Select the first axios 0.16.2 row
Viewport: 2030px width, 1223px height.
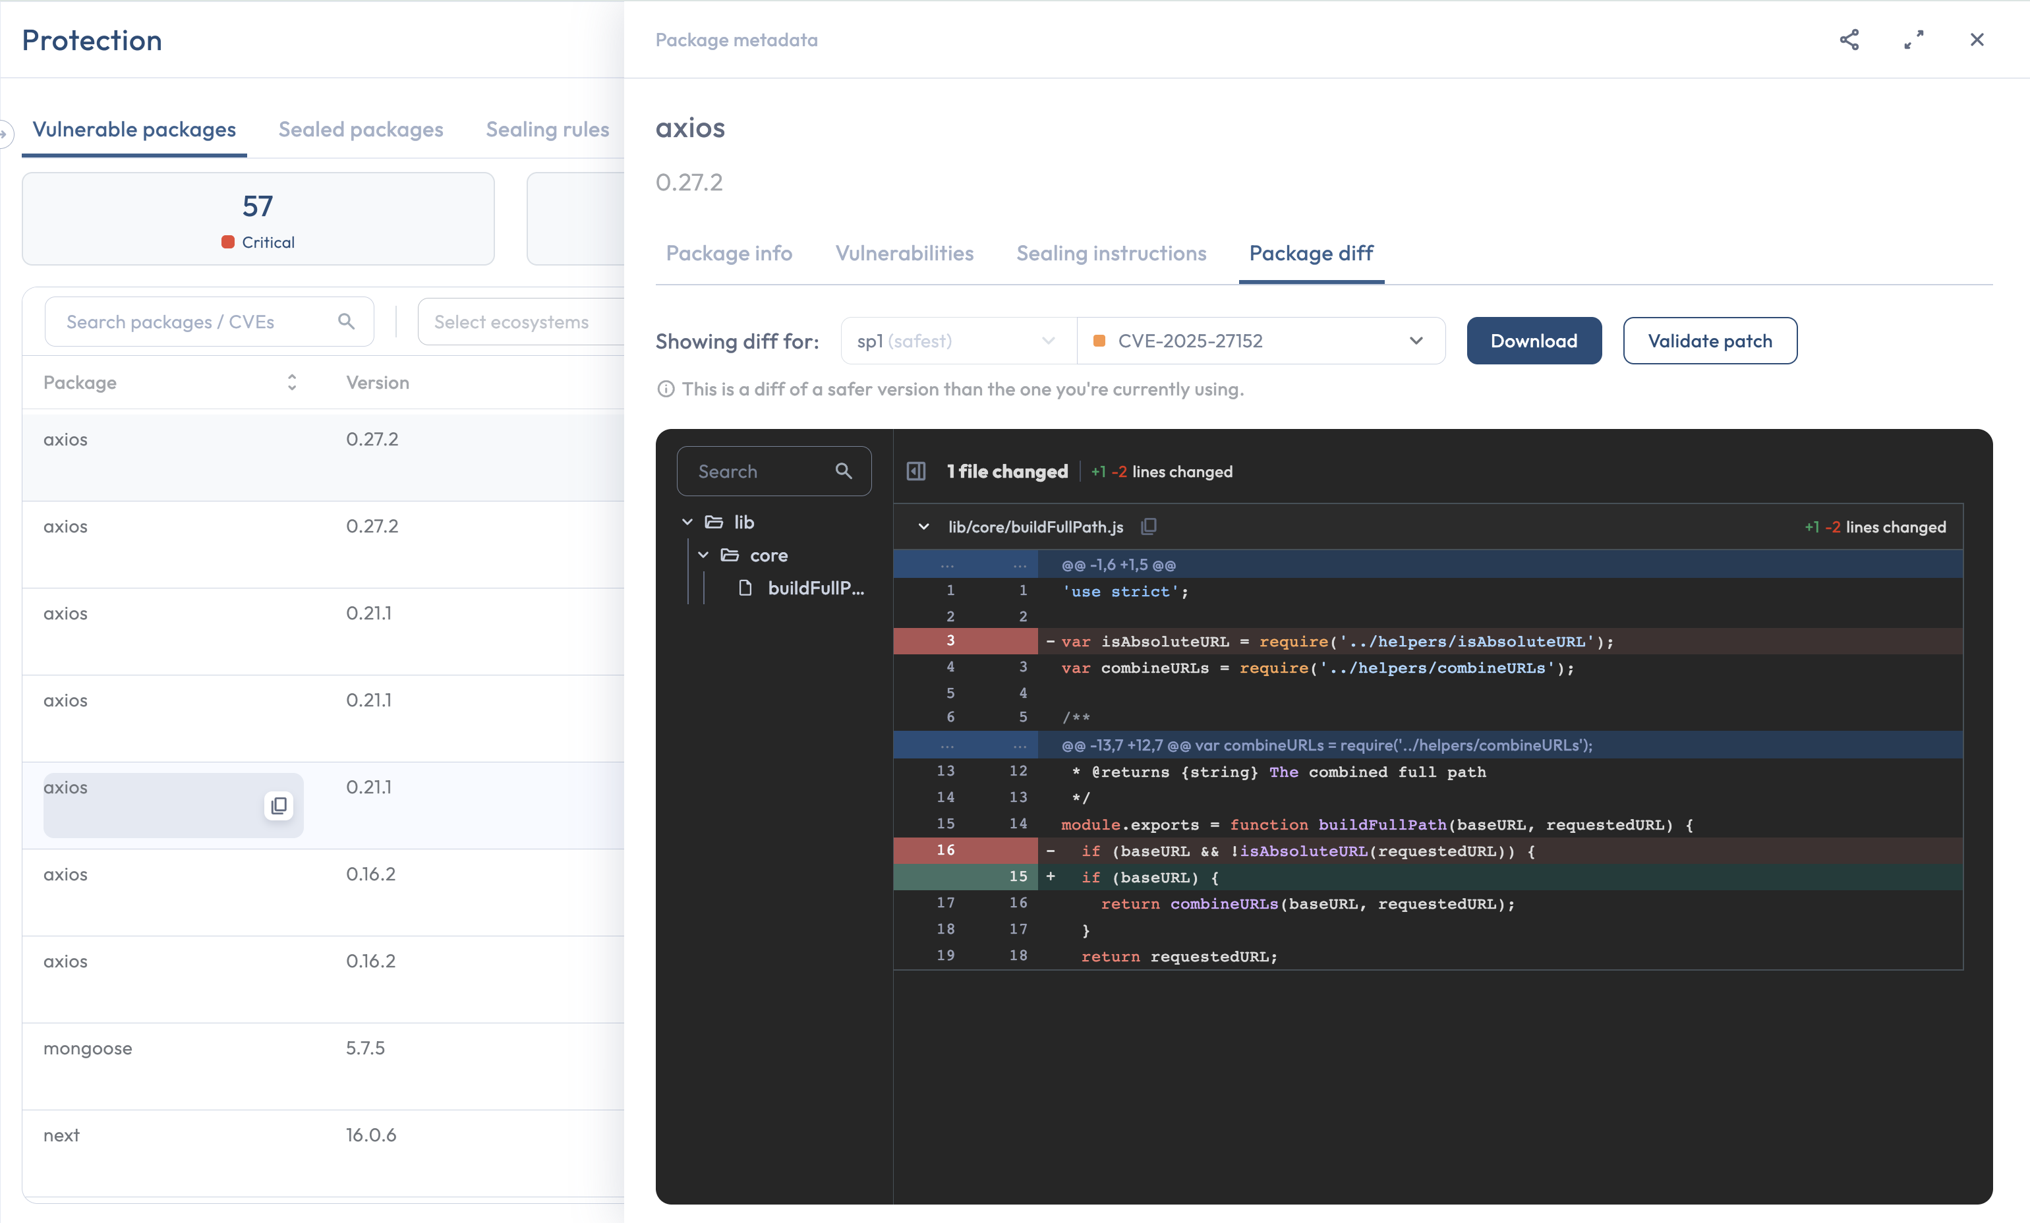click(323, 892)
